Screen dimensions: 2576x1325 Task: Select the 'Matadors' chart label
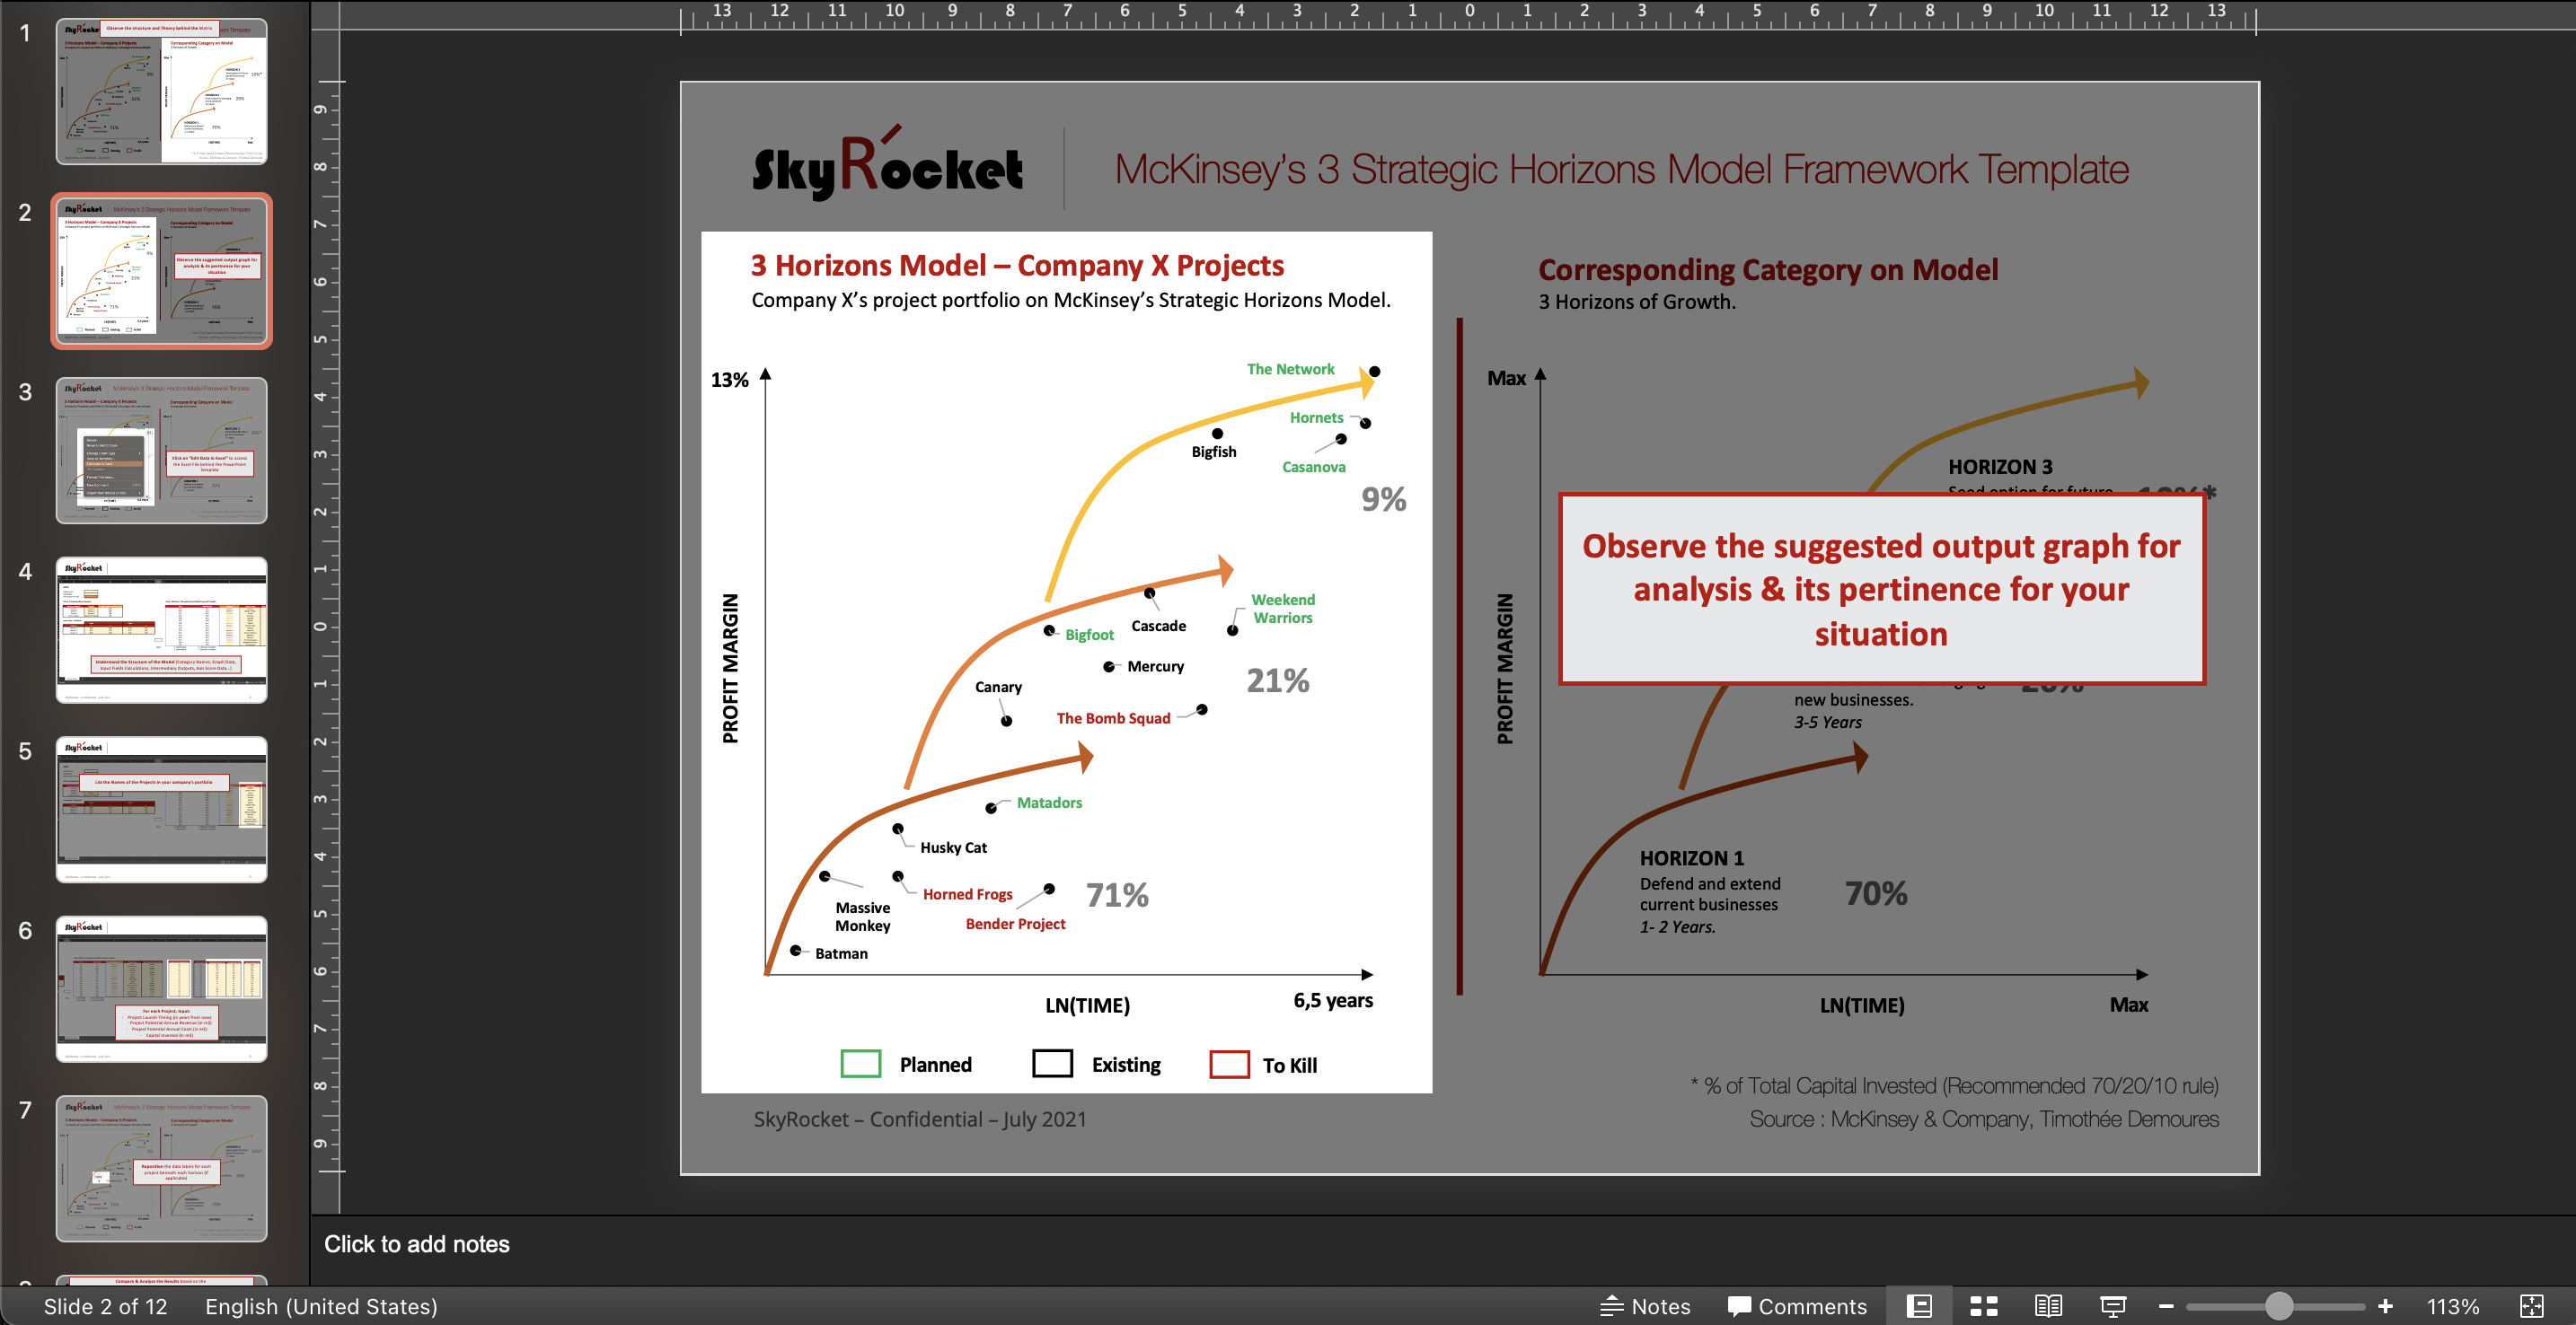(x=1049, y=803)
